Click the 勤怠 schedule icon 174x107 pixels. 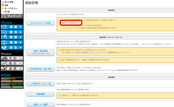4,32
